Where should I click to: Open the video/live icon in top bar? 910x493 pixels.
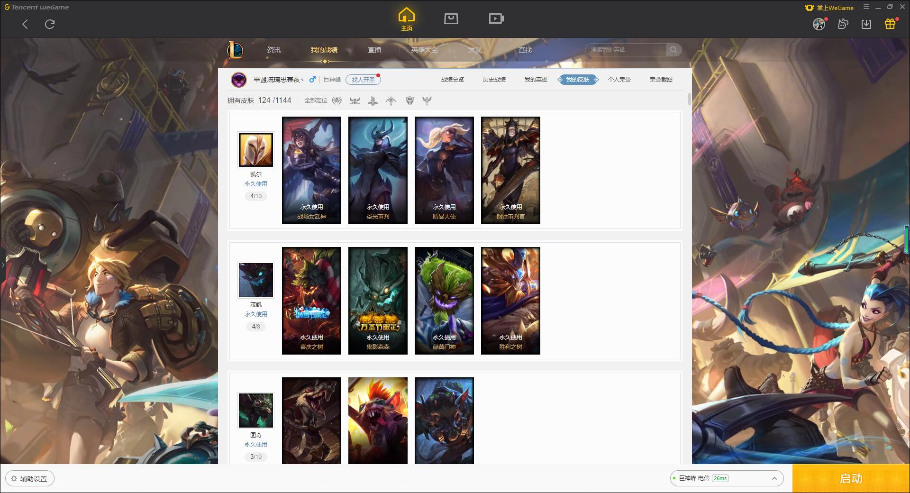(x=496, y=18)
